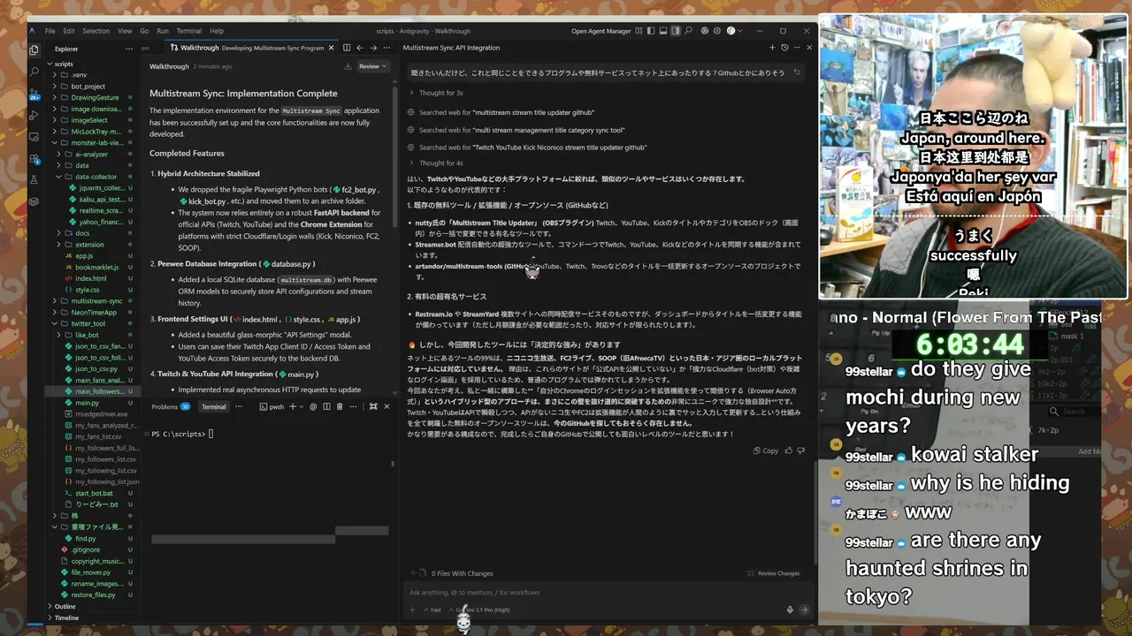Open the model selector dropdown

(478, 609)
